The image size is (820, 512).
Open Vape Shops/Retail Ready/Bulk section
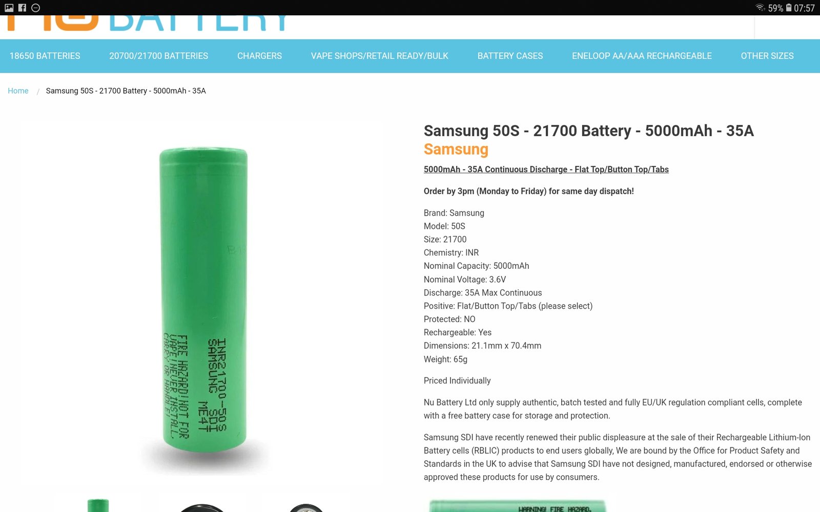[x=380, y=56]
